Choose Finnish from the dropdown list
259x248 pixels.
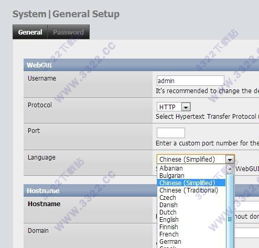(191, 227)
